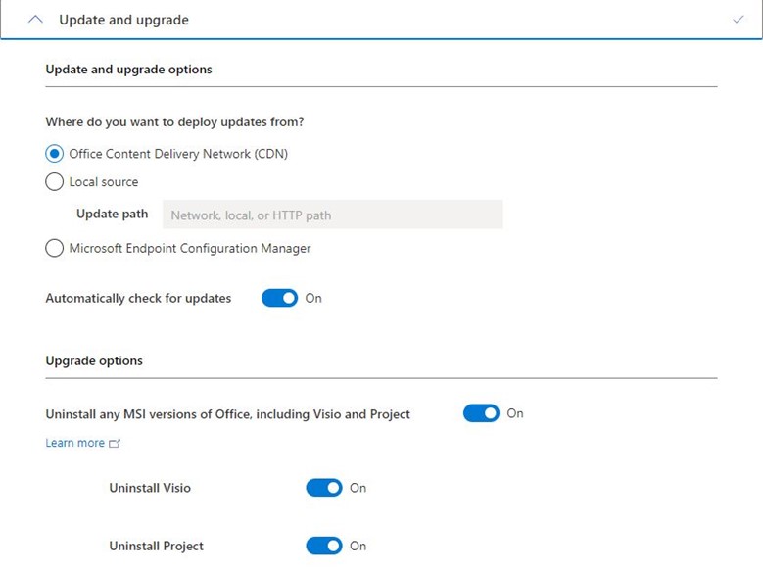Select Office Content Delivery Network (CDN) radio button
The image size is (763, 572).
55,154
